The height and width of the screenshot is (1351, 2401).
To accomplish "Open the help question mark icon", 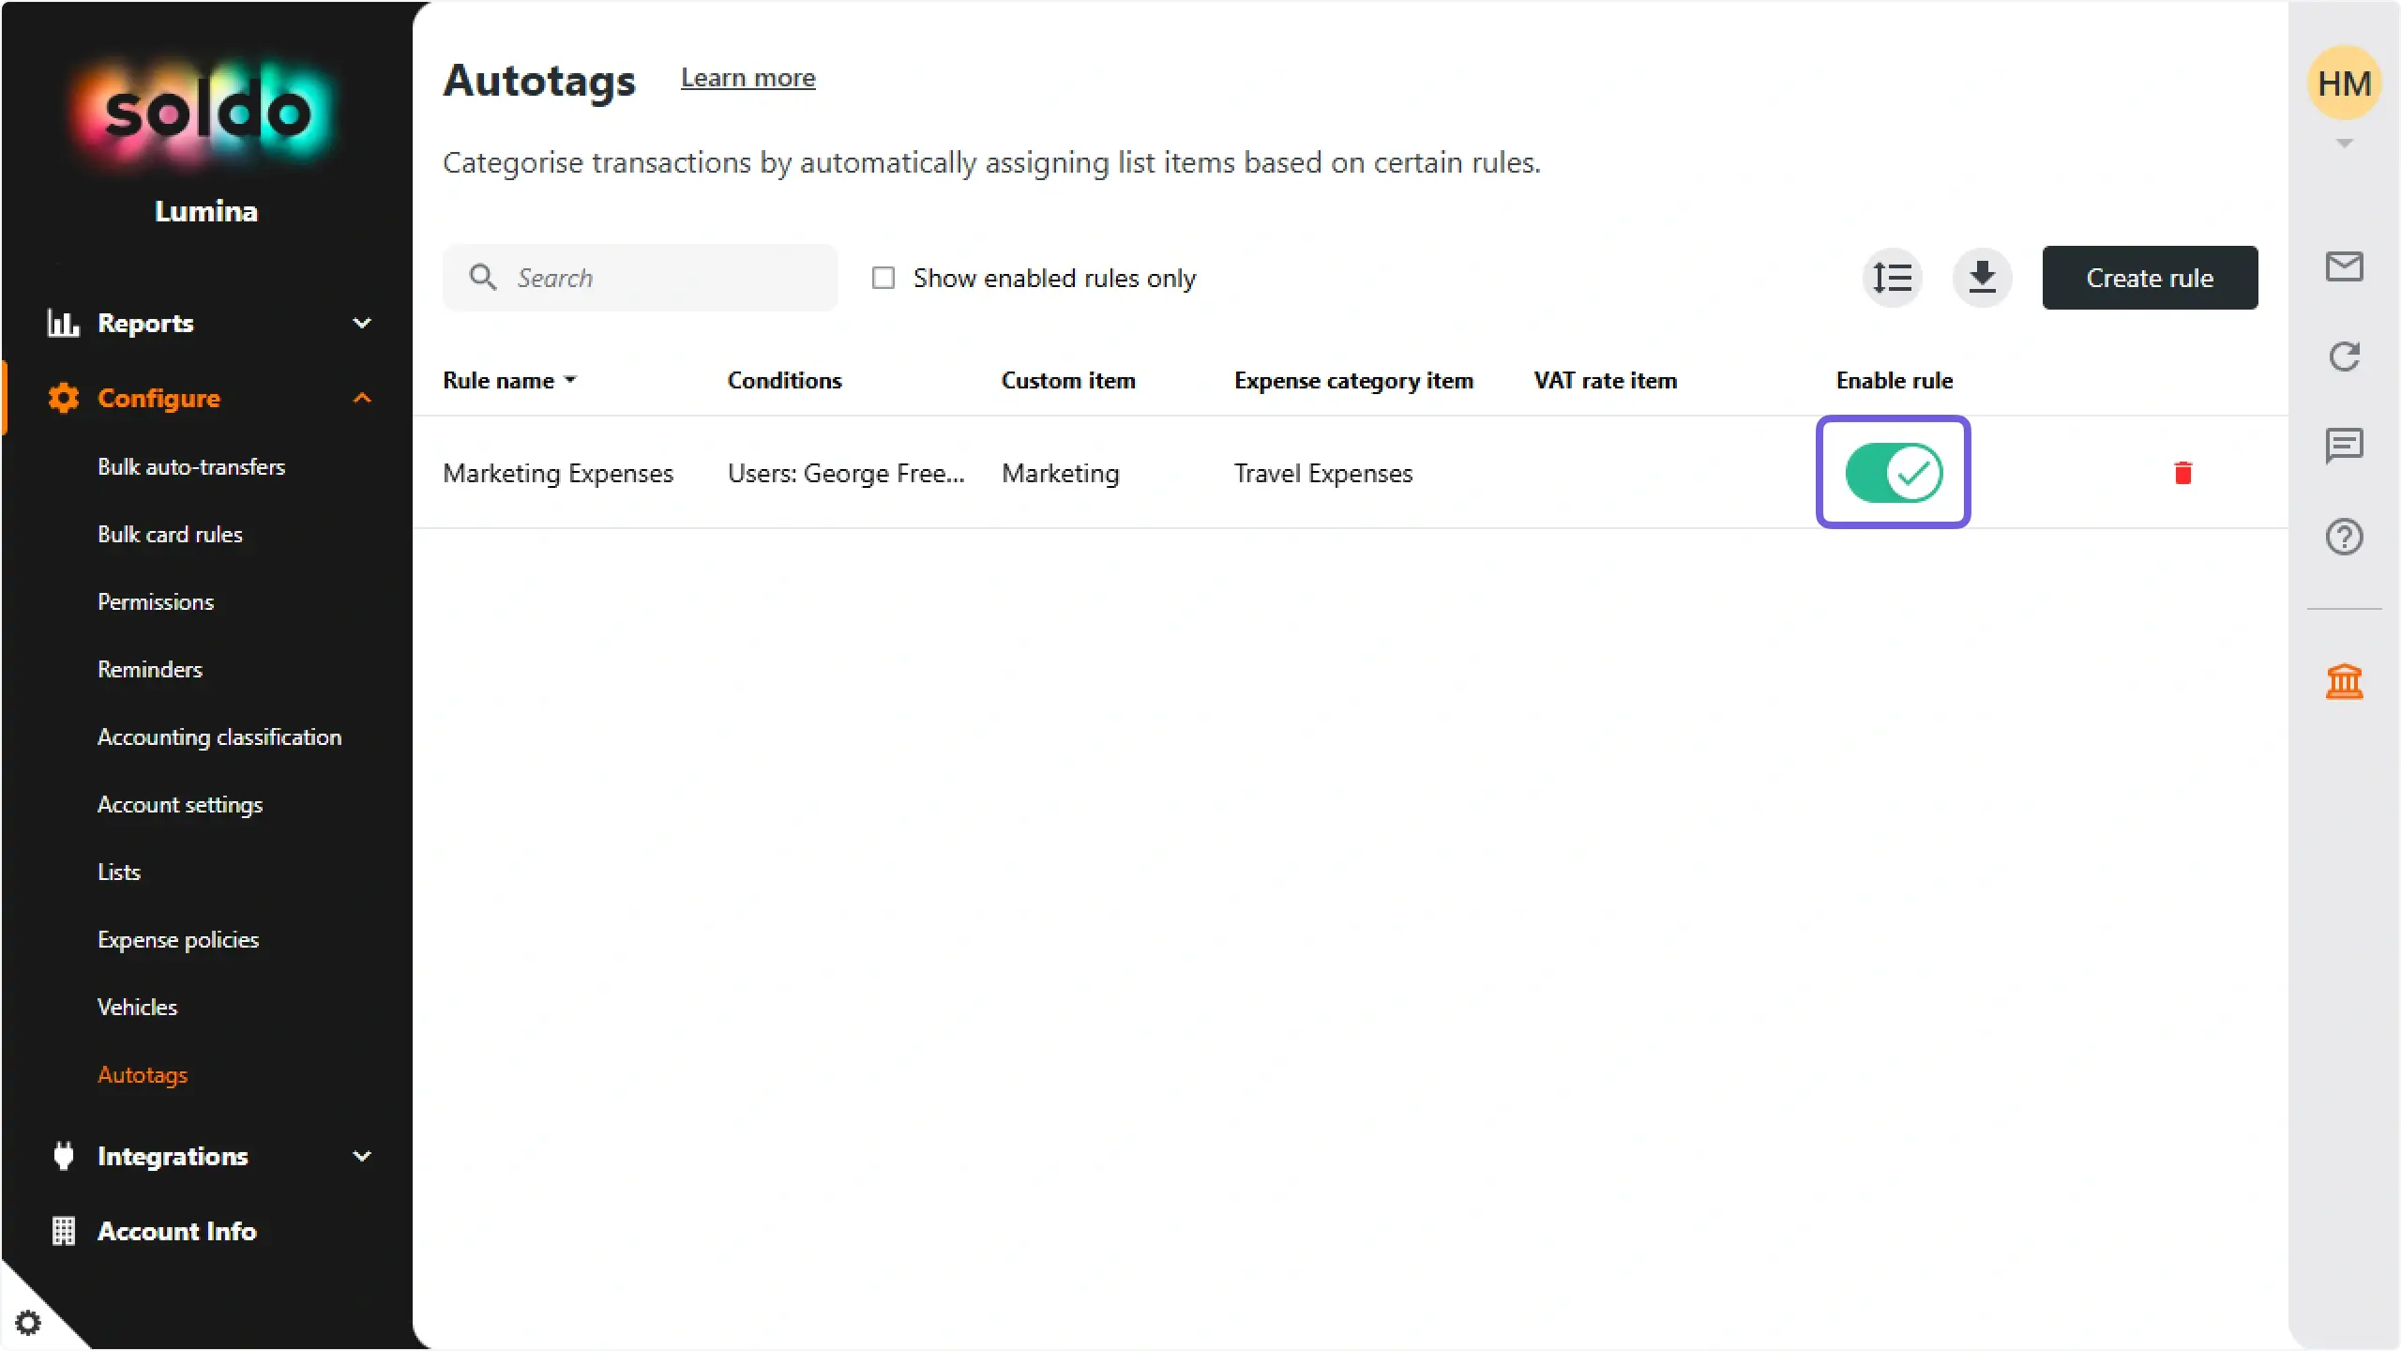I will pyautogui.click(x=2344, y=537).
